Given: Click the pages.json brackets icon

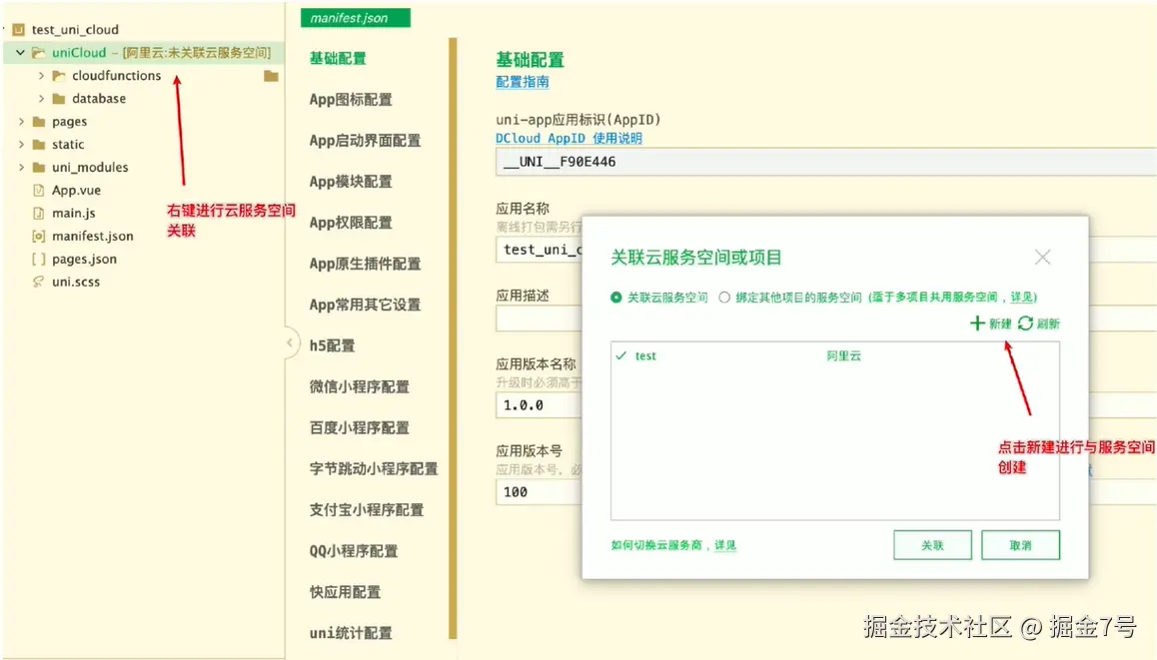Looking at the screenshot, I should tap(38, 259).
